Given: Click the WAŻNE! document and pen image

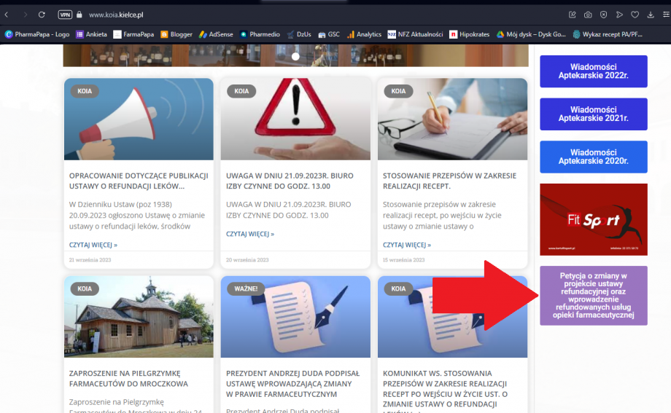Looking at the screenshot, I should [x=295, y=316].
